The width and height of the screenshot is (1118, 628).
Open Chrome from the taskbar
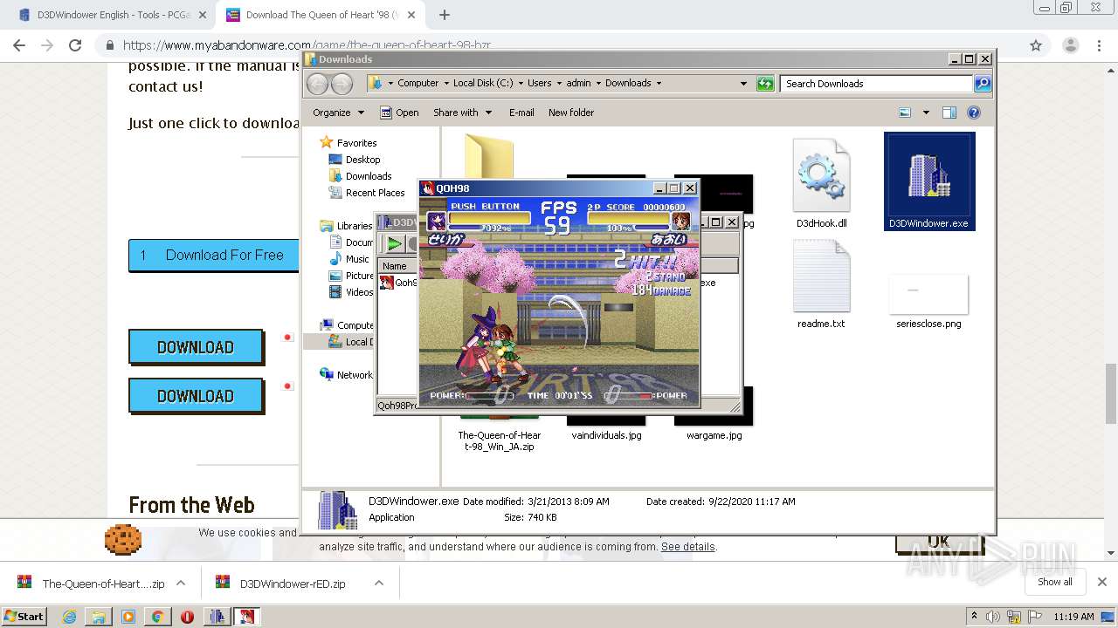157,617
